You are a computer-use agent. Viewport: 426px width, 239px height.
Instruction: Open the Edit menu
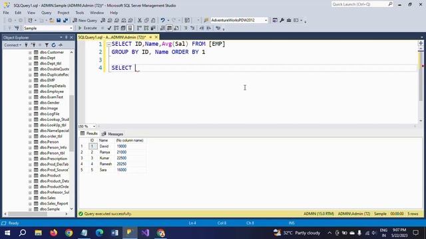point(18,13)
